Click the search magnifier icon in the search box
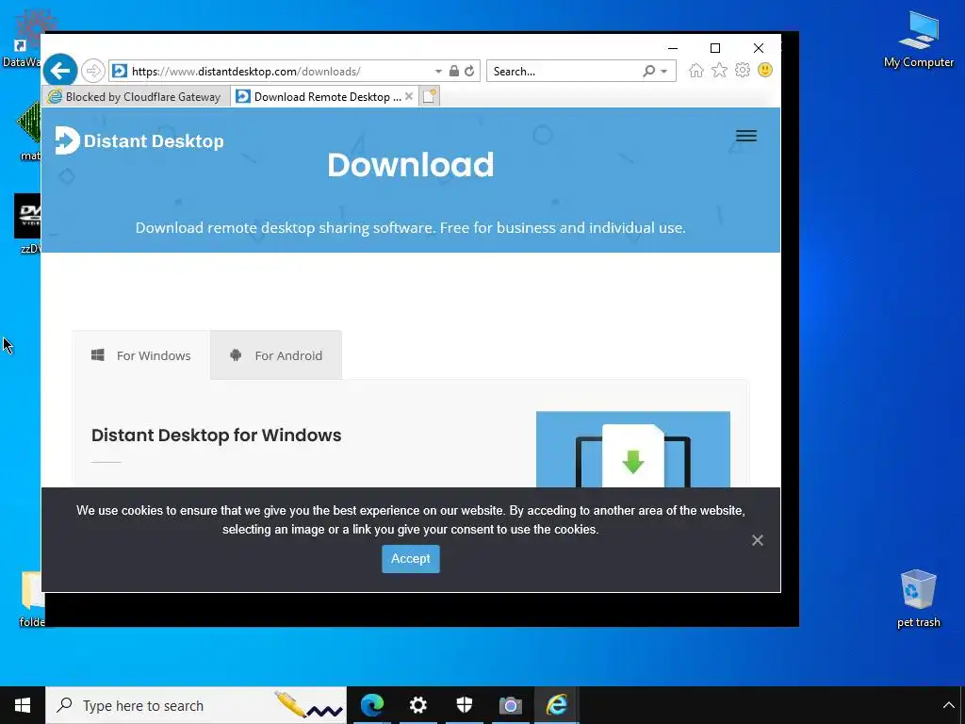The width and height of the screenshot is (965, 724). coord(648,71)
